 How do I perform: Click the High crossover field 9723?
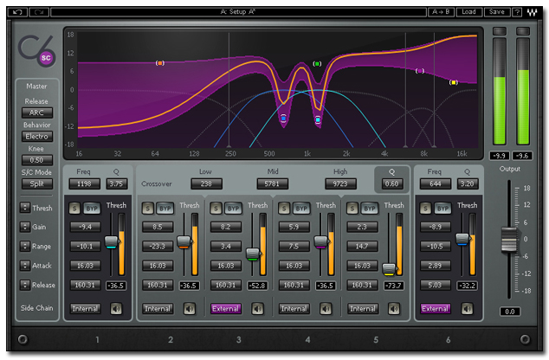(340, 183)
